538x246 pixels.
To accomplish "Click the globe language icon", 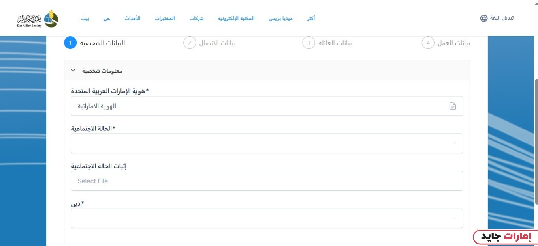I will coord(484,18).
